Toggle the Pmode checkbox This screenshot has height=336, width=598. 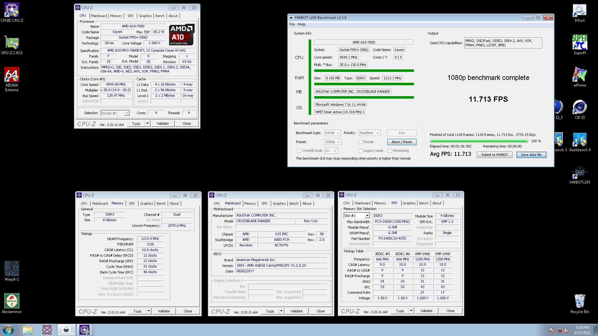[360, 142]
